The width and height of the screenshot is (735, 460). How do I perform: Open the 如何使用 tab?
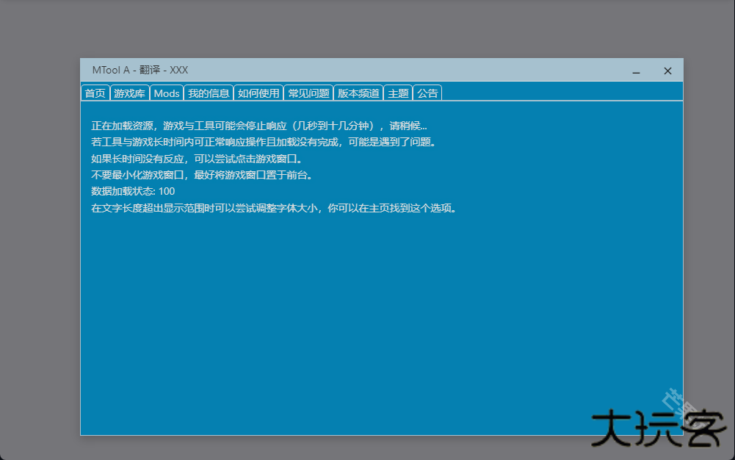[x=258, y=93]
